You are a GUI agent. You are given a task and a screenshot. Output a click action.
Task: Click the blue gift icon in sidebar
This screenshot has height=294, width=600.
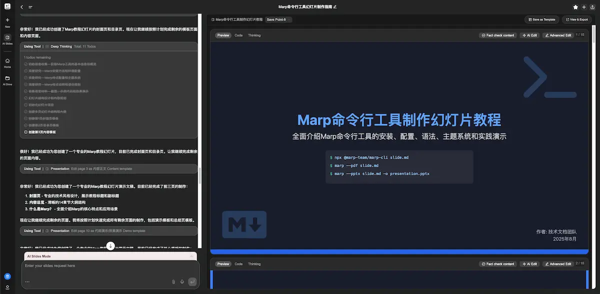click(x=7, y=276)
